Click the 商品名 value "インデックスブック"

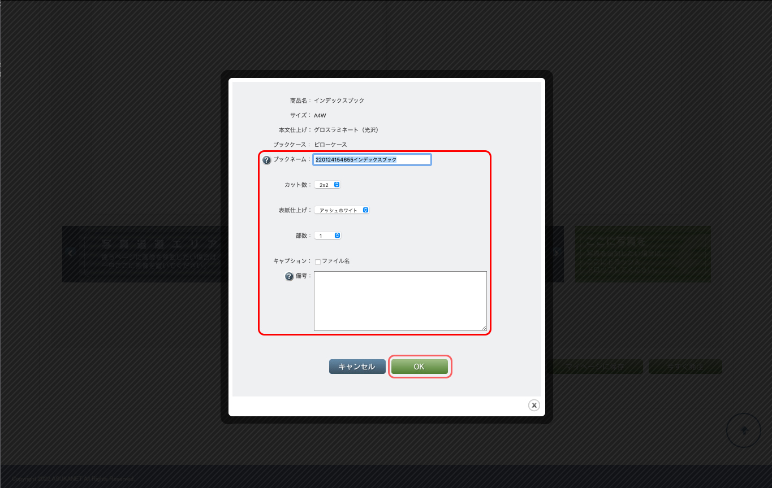(339, 101)
